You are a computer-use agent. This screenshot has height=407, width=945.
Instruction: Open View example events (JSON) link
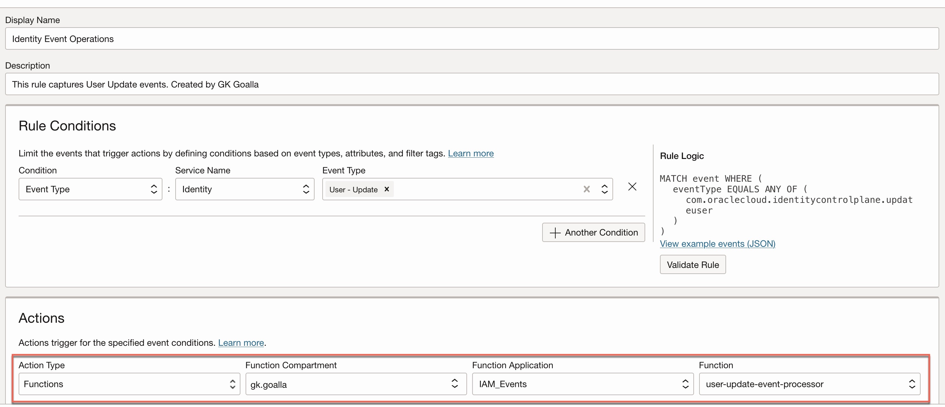(x=717, y=244)
